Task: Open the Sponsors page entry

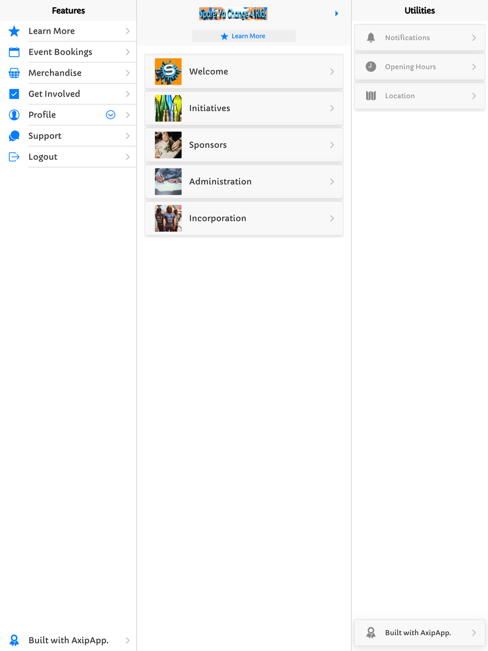Action: click(244, 145)
